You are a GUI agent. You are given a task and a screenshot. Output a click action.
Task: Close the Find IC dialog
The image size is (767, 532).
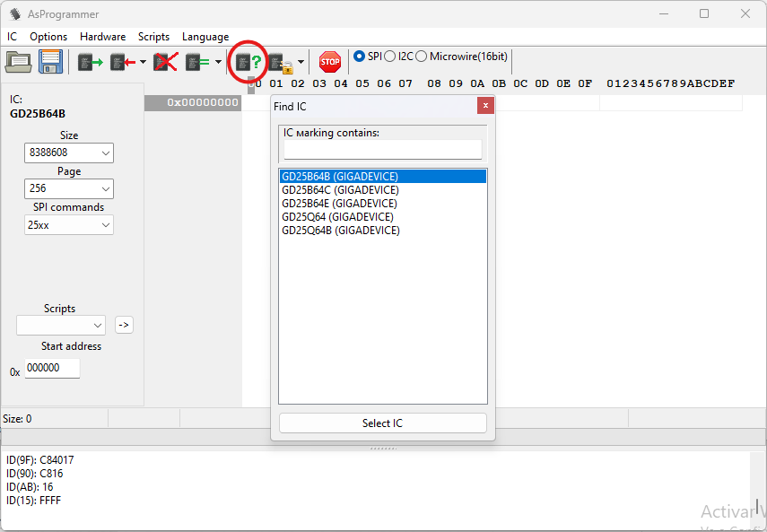[x=485, y=105]
